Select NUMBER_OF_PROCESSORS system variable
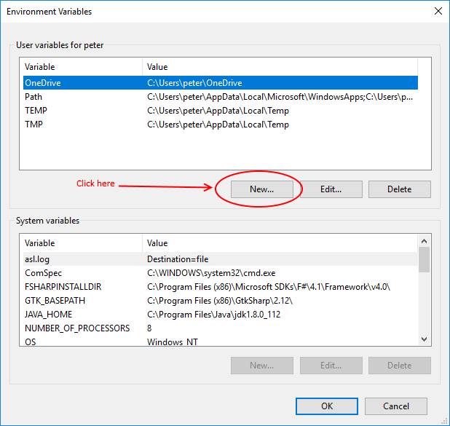The width and height of the screenshot is (450, 426). [76, 328]
